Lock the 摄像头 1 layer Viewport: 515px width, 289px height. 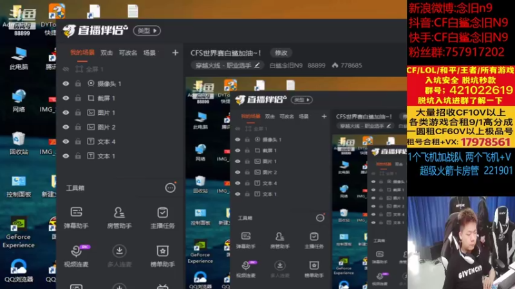pos(78,83)
